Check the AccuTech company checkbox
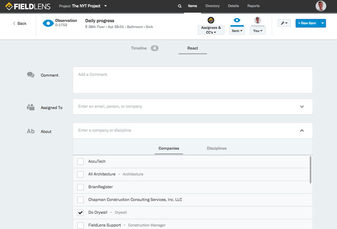 tap(80, 161)
